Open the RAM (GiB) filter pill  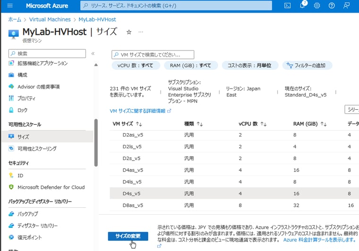(x=190, y=65)
